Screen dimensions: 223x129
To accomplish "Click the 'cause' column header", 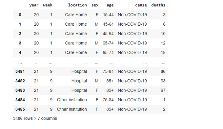I will (141, 5).
